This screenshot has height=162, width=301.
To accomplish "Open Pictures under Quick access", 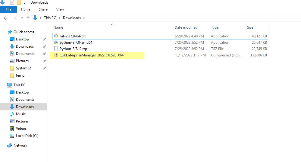I will (x=22, y=61).
